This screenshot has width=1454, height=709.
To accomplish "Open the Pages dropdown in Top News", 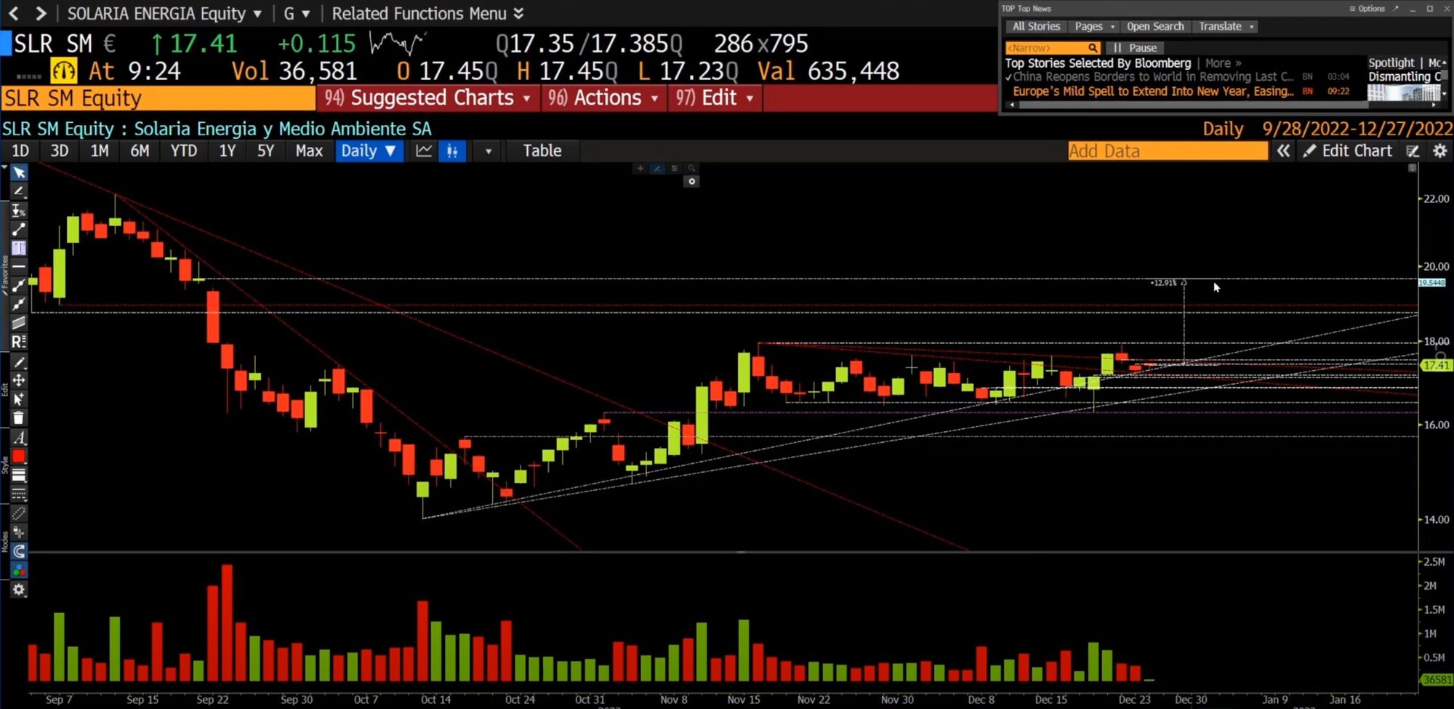I will point(1094,26).
